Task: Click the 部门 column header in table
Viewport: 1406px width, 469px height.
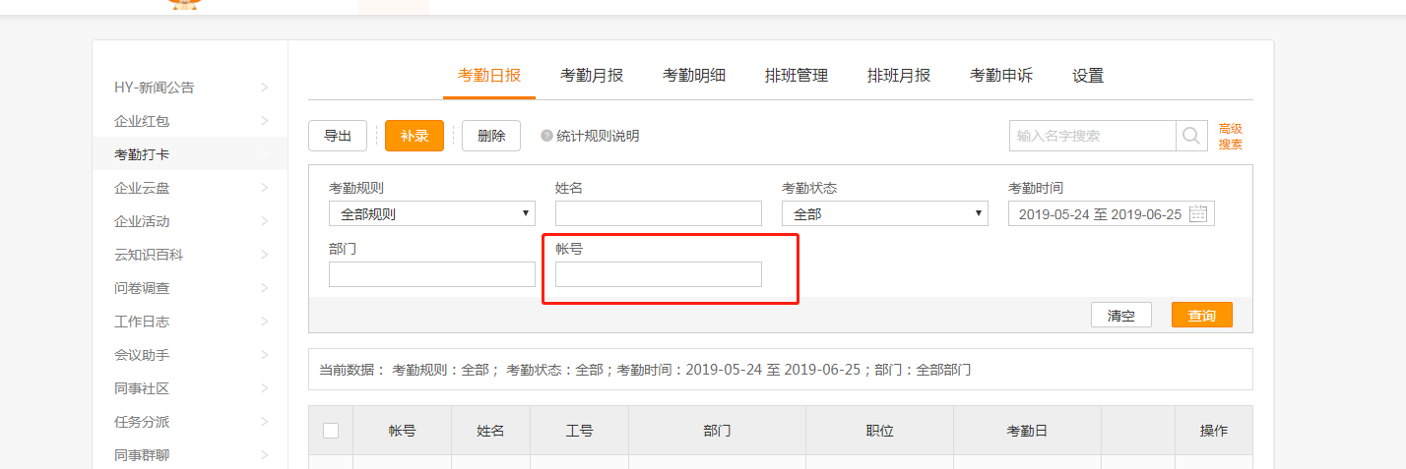Action: click(x=717, y=431)
